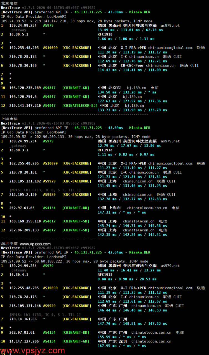This screenshot has width=209, height=355.
Task: Click the [CHINATELECOM-BJ] network tag
Action: pyautogui.click(x=80, y=105)
